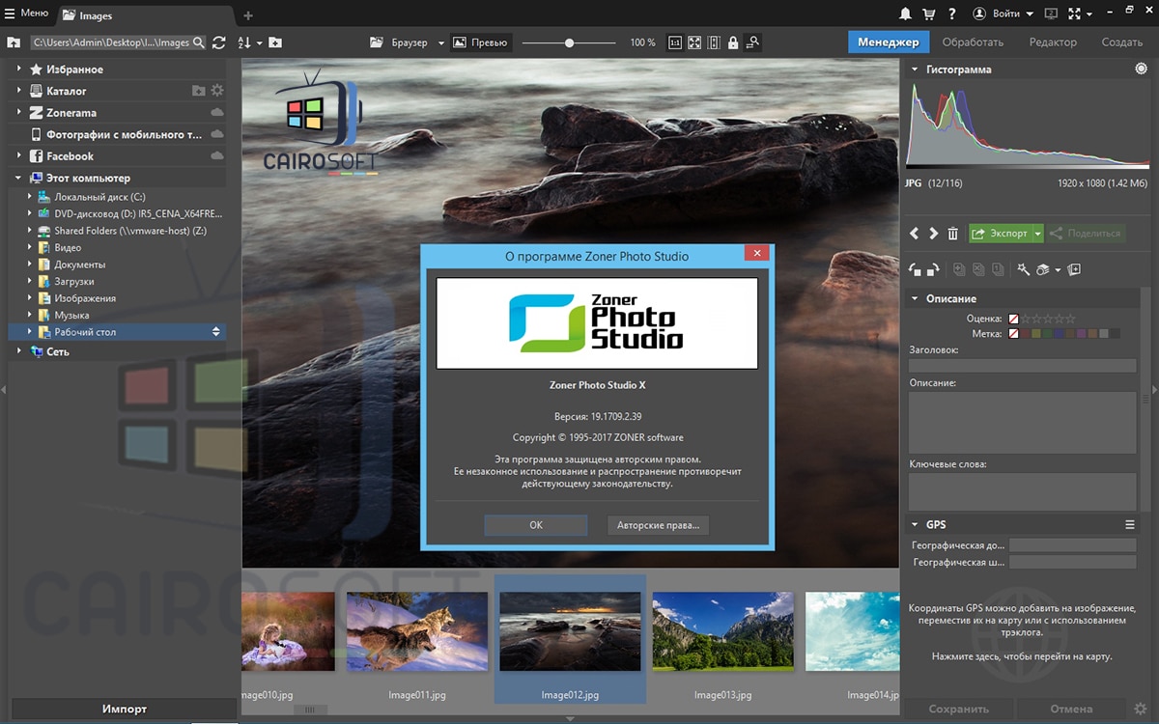Clear the rating with no-rating box
The width and height of the screenshot is (1159, 724).
tap(1014, 319)
